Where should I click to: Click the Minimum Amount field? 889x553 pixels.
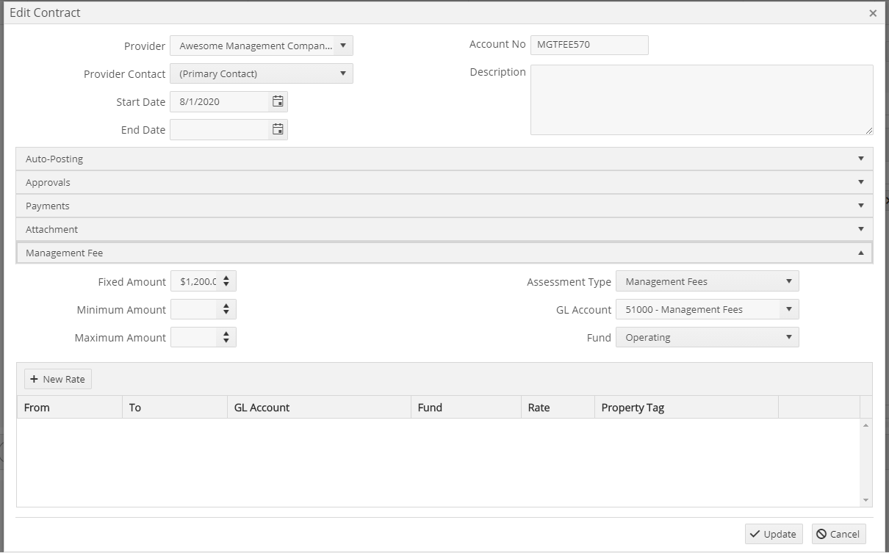click(x=195, y=309)
